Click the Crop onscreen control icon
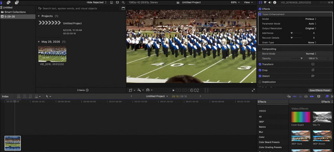The image size is (334, 152). tap(313, 70)
